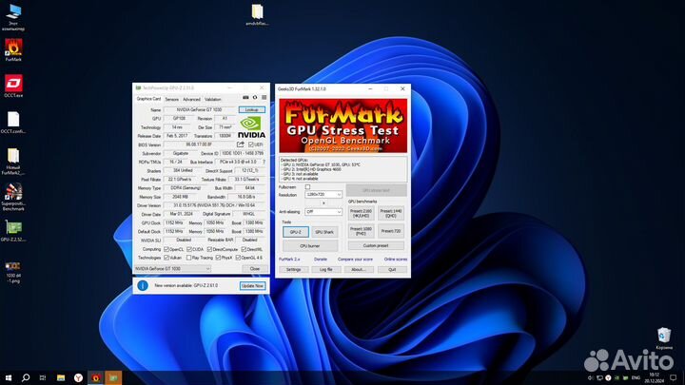Run the Preset:1440 QHD benchmark
The image size is (685, 385).
tap(391, 213)
